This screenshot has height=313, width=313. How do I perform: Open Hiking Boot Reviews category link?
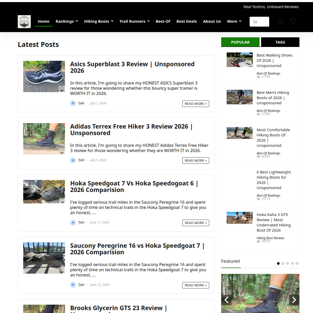[x=270, y=238]
